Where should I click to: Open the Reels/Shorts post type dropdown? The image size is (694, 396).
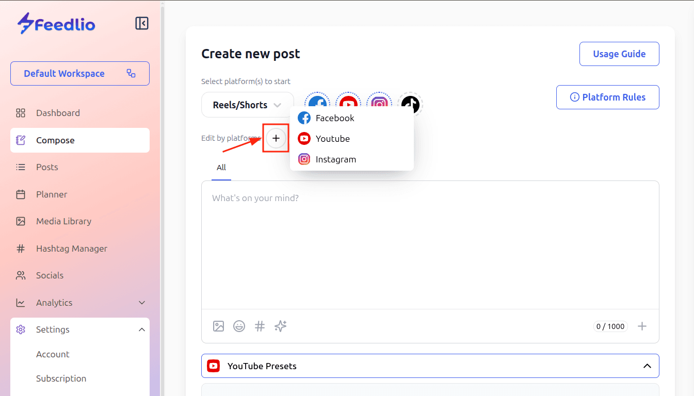coord(247,105)
